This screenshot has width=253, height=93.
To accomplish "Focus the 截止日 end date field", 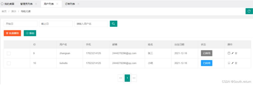I will tap(56, 24).
